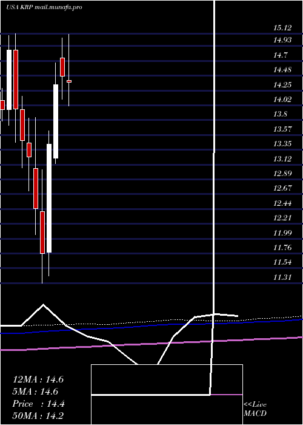Select the lowest red candle bottoming near 11.76
Screen dimensions: 303x425
coord(42,233)
